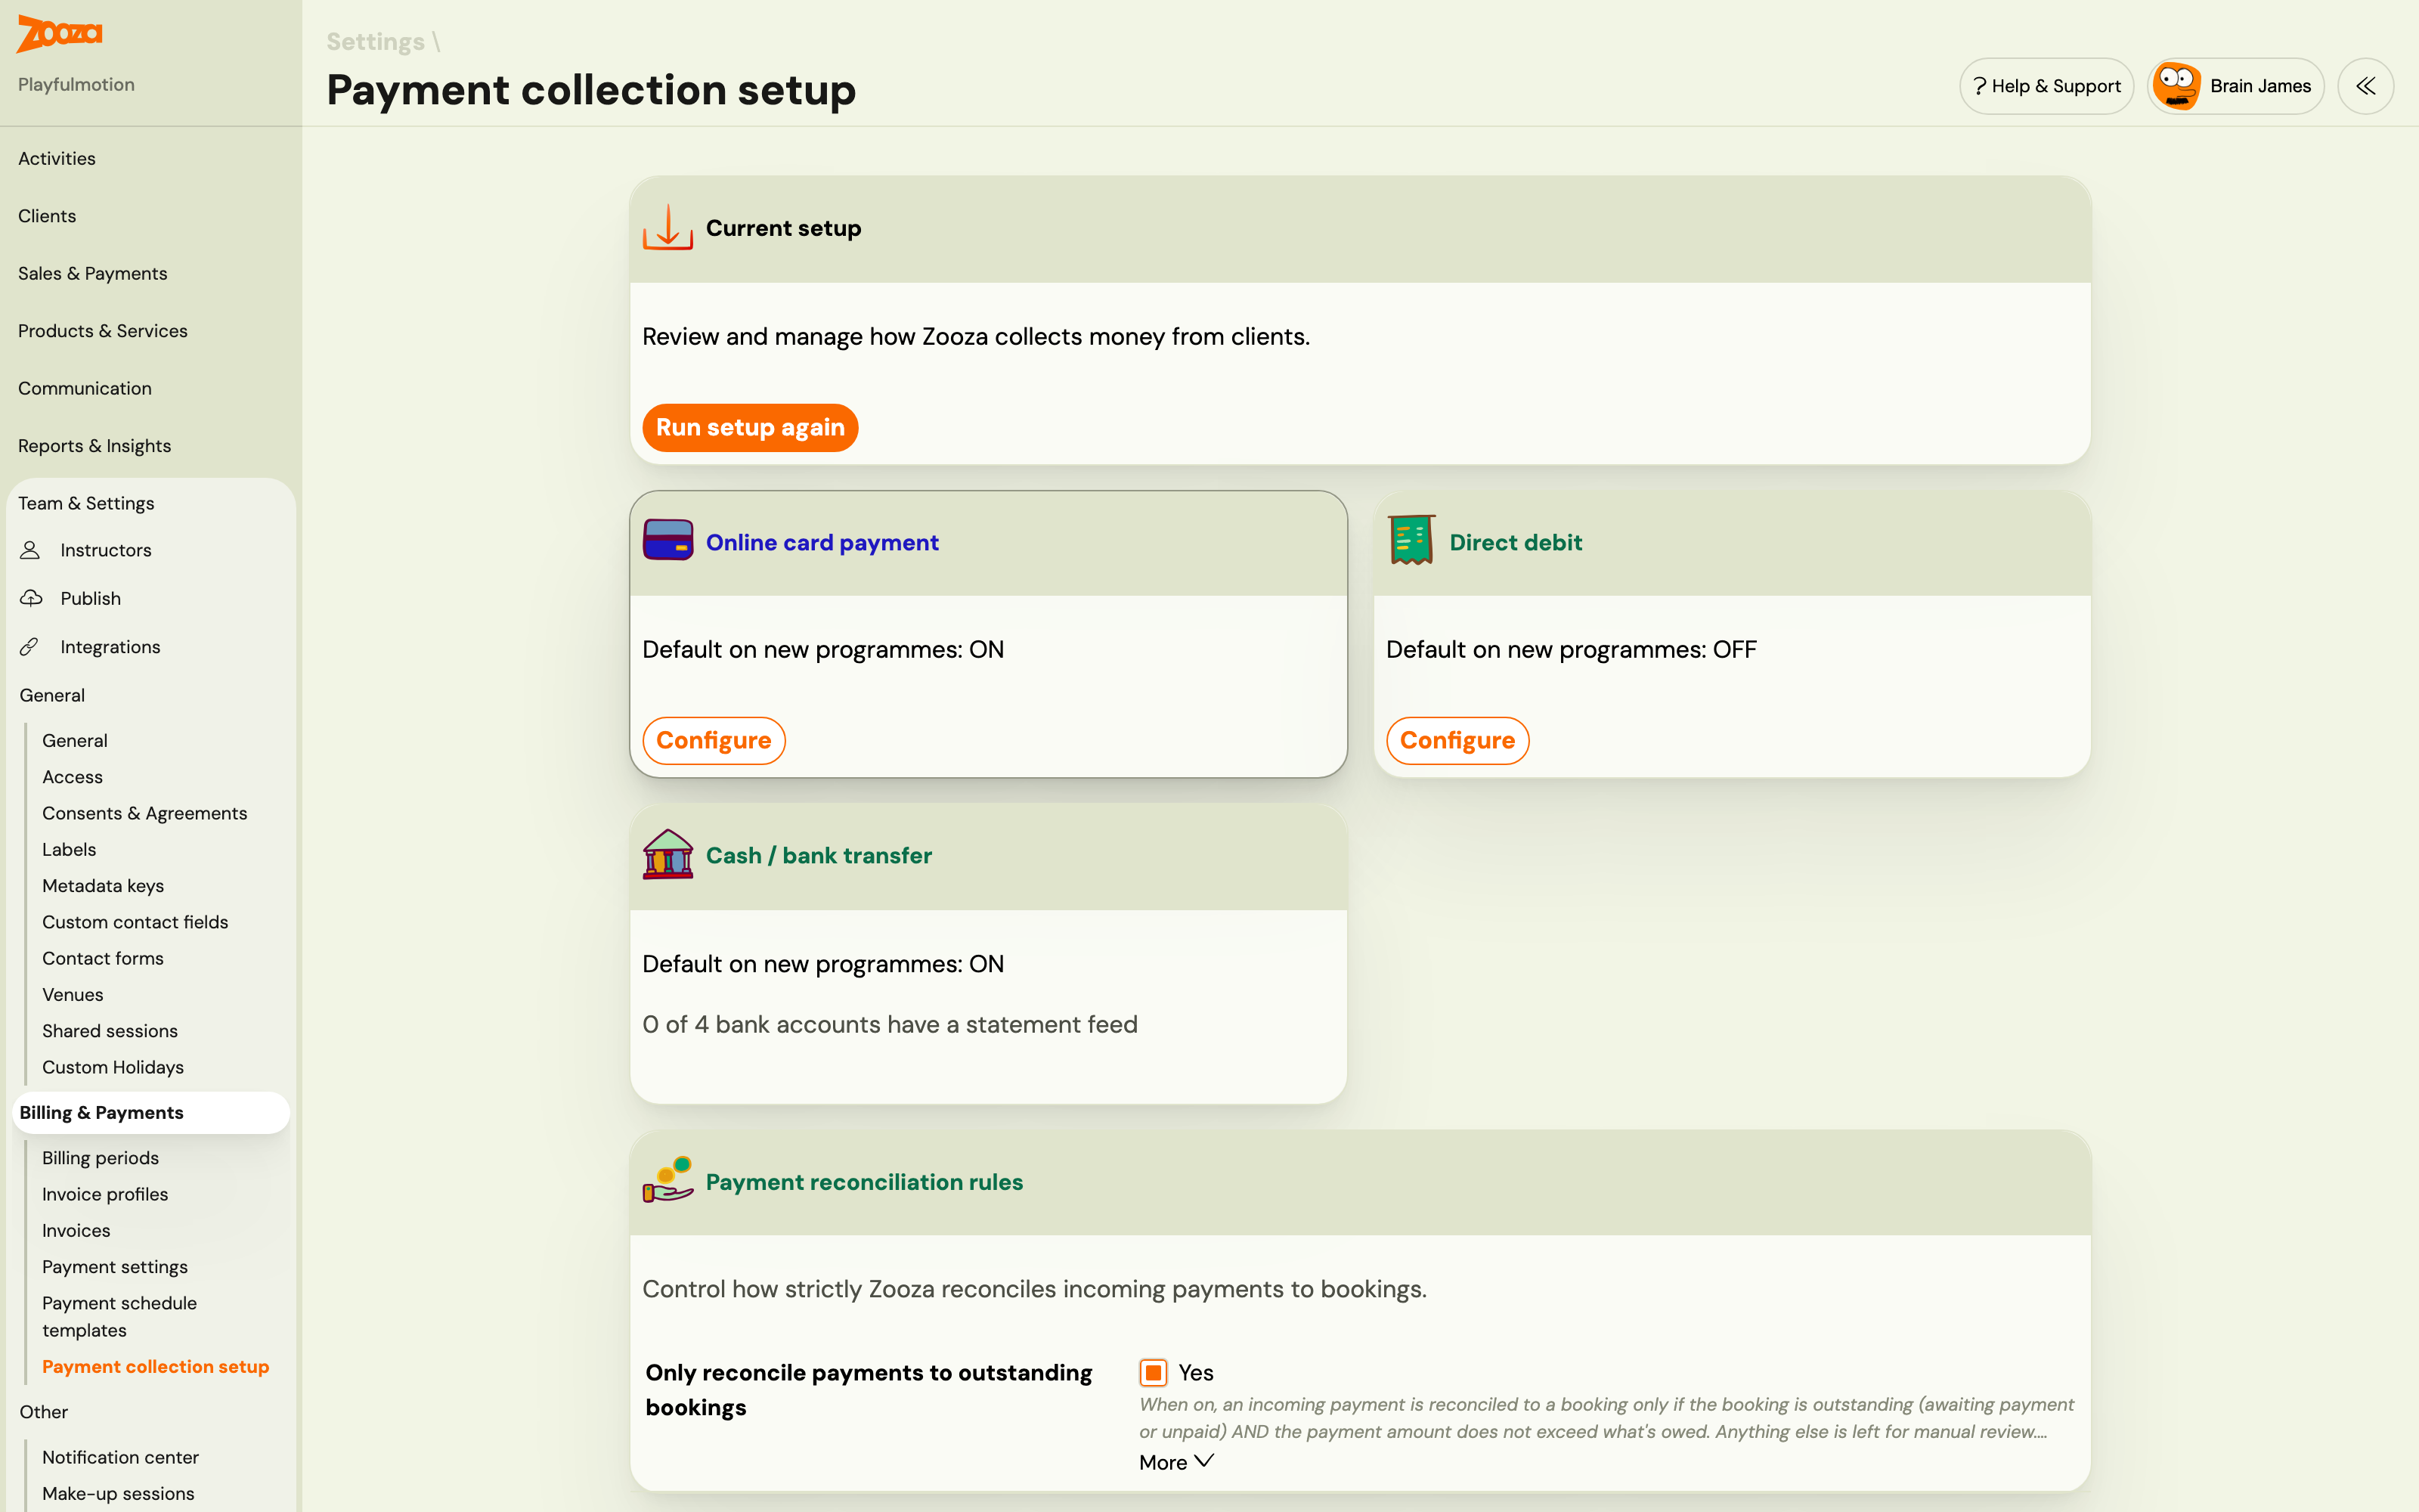Click the Settings breadcrumb link

pyautogui.click(x=376, y=42)
